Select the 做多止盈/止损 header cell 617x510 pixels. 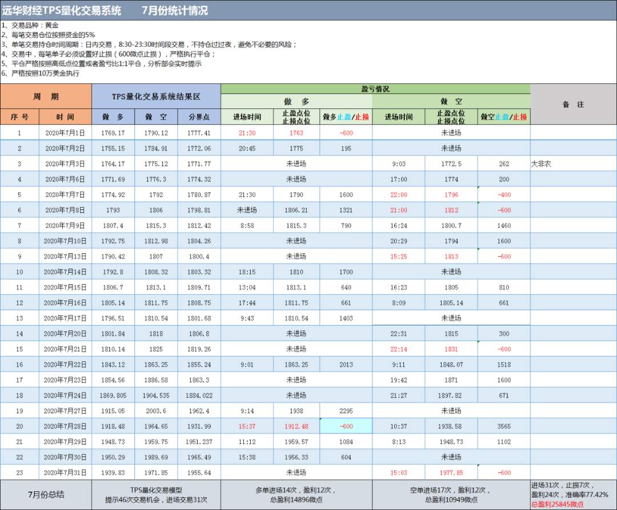coord(346,117)
